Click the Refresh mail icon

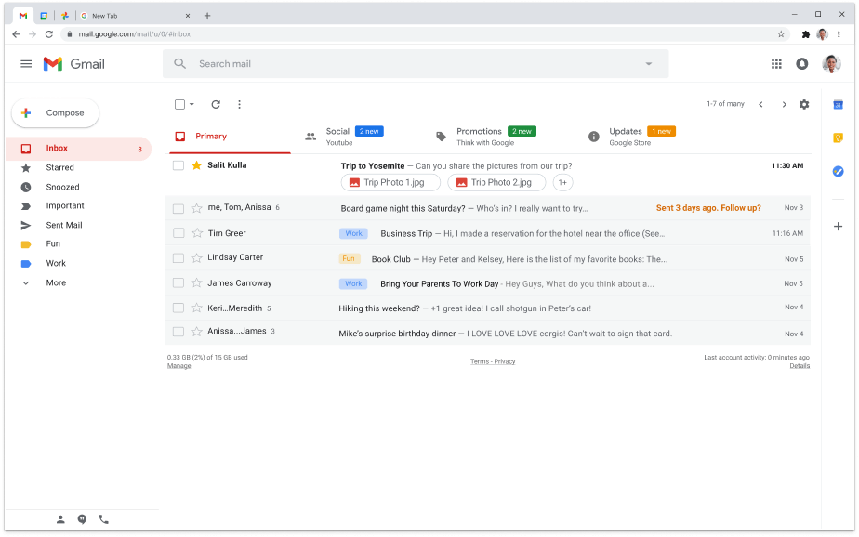point(216,105)
